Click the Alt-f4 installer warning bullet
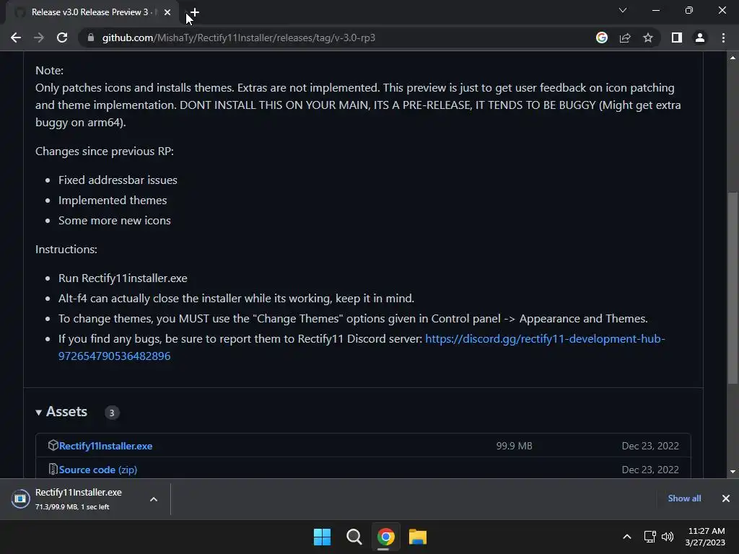 point(236,298)
